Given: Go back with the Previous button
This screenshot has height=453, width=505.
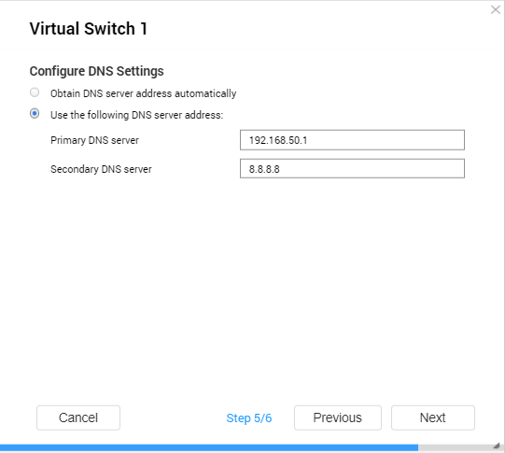Looking at the screenshot, I should tap(338, 418).
